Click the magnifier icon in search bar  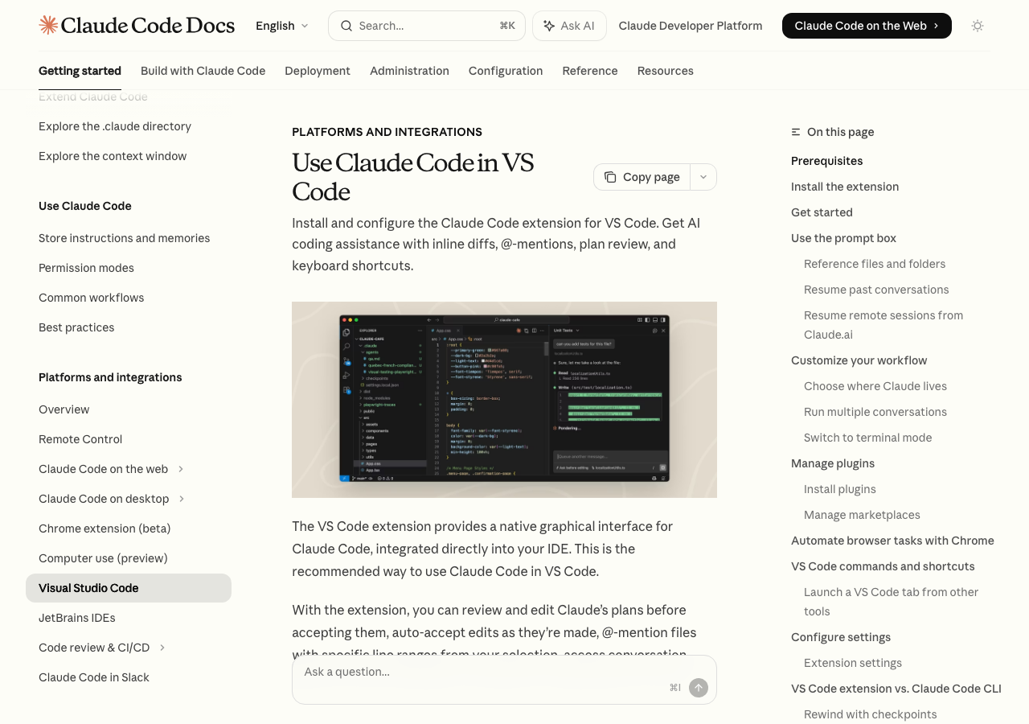coord(346,26)
